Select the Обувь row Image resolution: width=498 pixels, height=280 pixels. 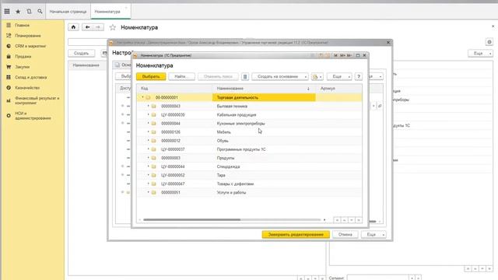click(249, 141)
